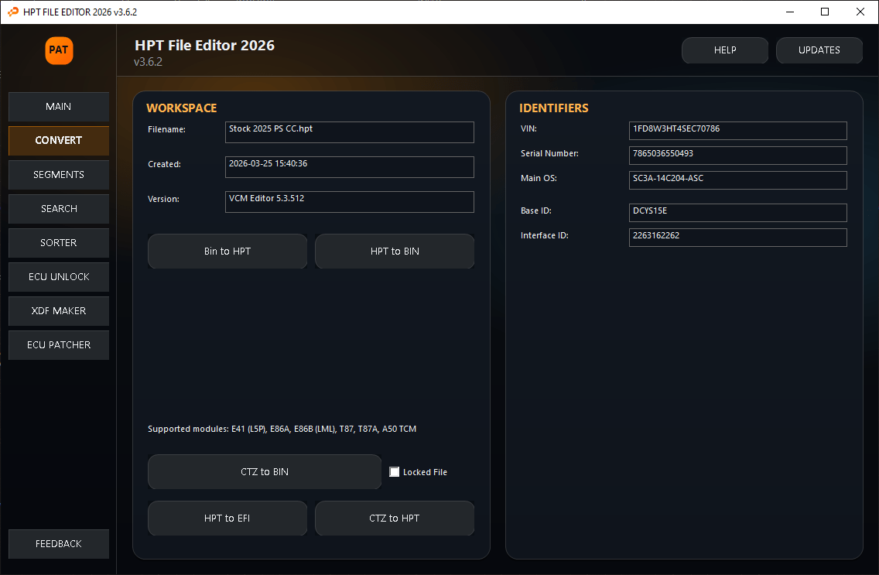Open the ECU PATCHER tool

[59, 345]
